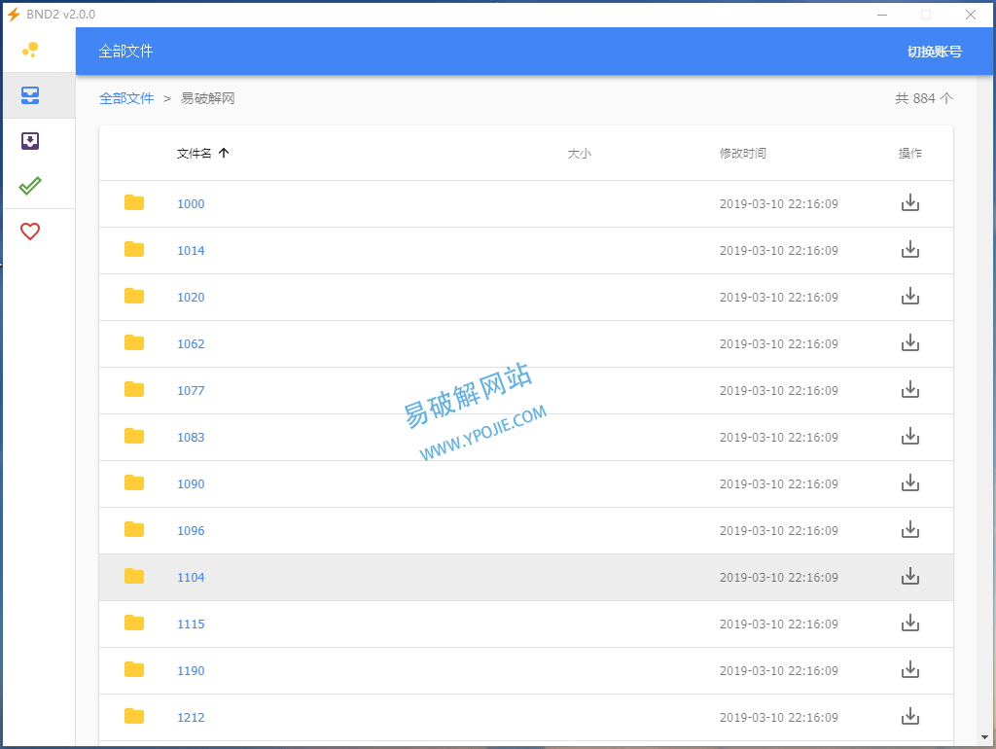Viewport: 996px width, 749px height.
Task: Open the completed downloads checkmark icon
Action: 30,186
